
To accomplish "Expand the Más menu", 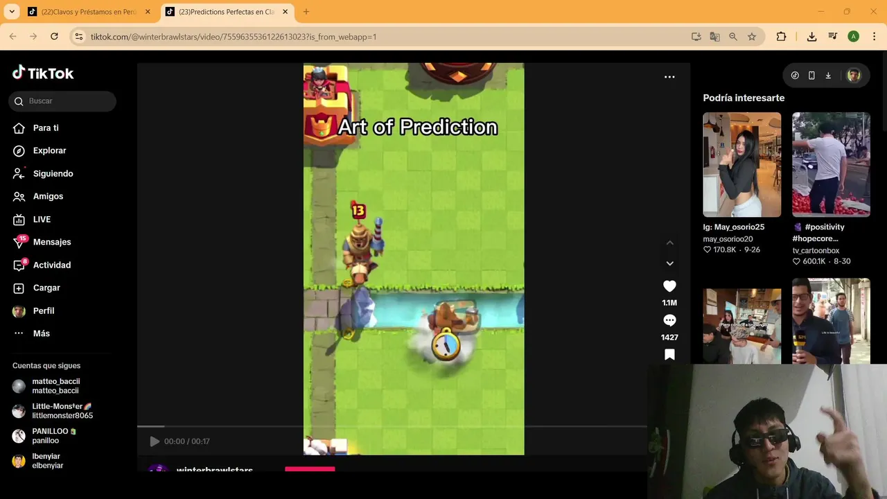I will tap(41, 333).
